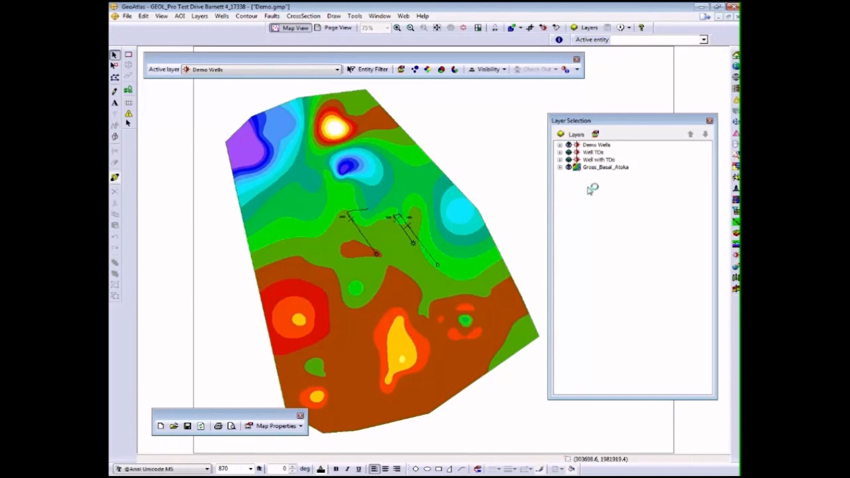The height and width of the screenshot is (478, 850).
Task: Expand the Well with TDs layer entry
Action: (560, 160)
